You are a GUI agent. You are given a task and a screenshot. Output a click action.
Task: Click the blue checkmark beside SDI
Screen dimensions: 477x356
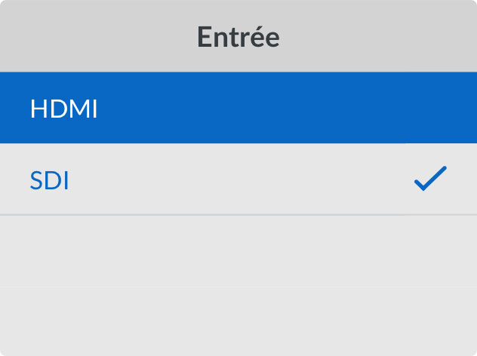(x=430, y=179)
